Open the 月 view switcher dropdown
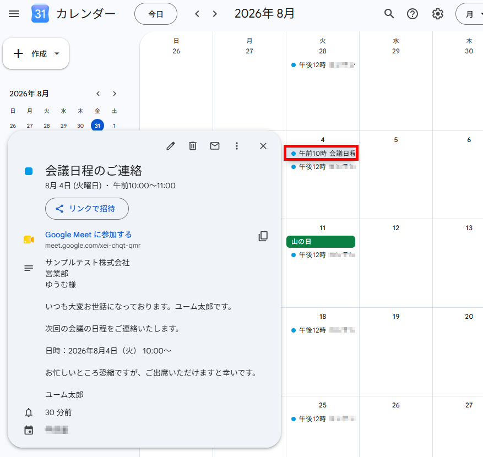The image size is (483, 457). pyautogui.click(x=470, y=14)
